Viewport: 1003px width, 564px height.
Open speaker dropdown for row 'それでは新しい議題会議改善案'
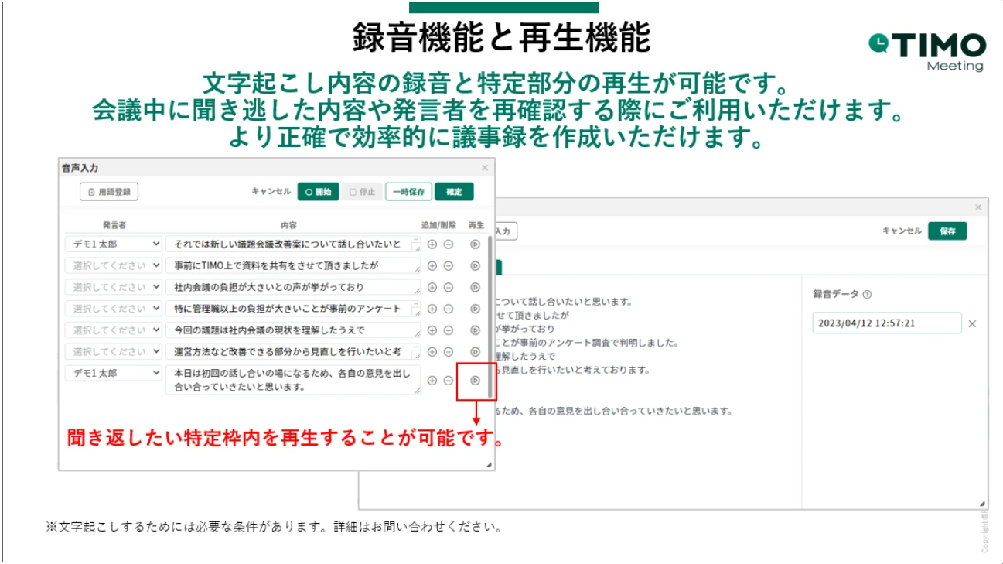click(114, 244)
